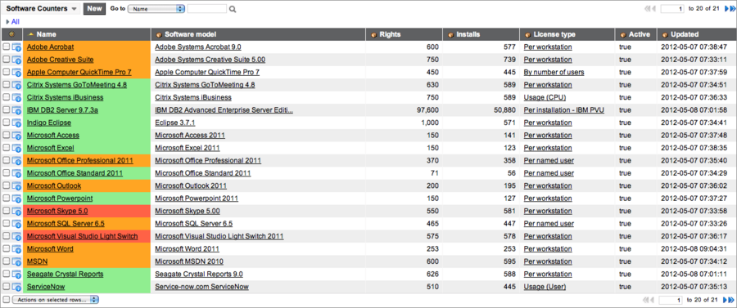Open preview icon for Microsoft Access row
The image size is (737, 308).
(x=16, y=136)
